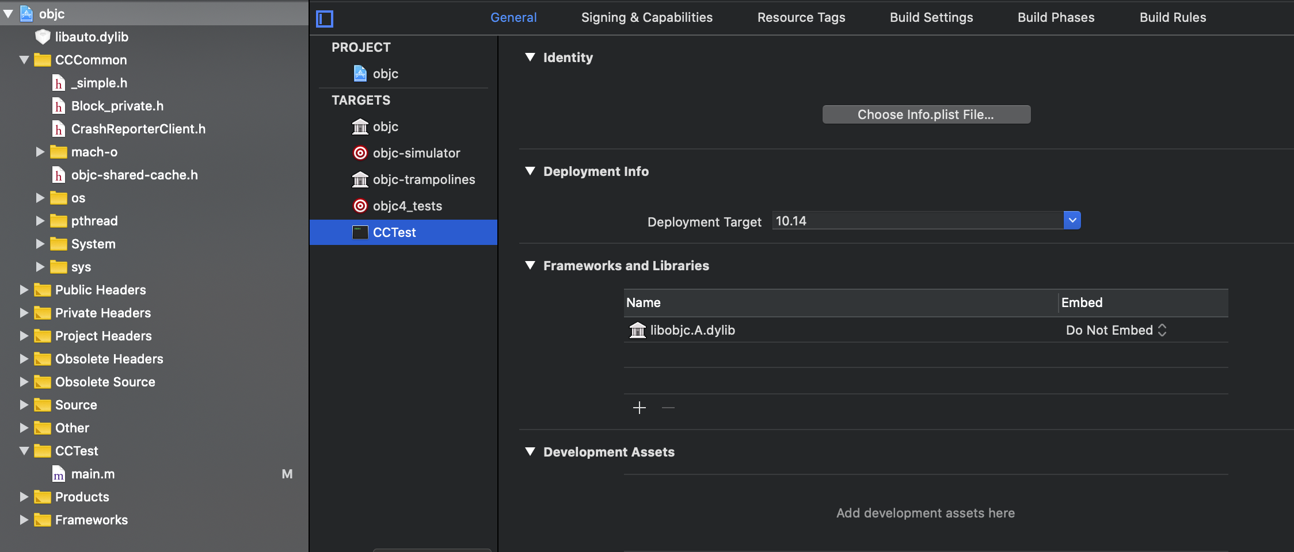Image resolution: width=1294 pixels, height=552 pixels.
Task: Select the objc-simulator target icon
Action: pyautogui.click(x=360, y=153)
